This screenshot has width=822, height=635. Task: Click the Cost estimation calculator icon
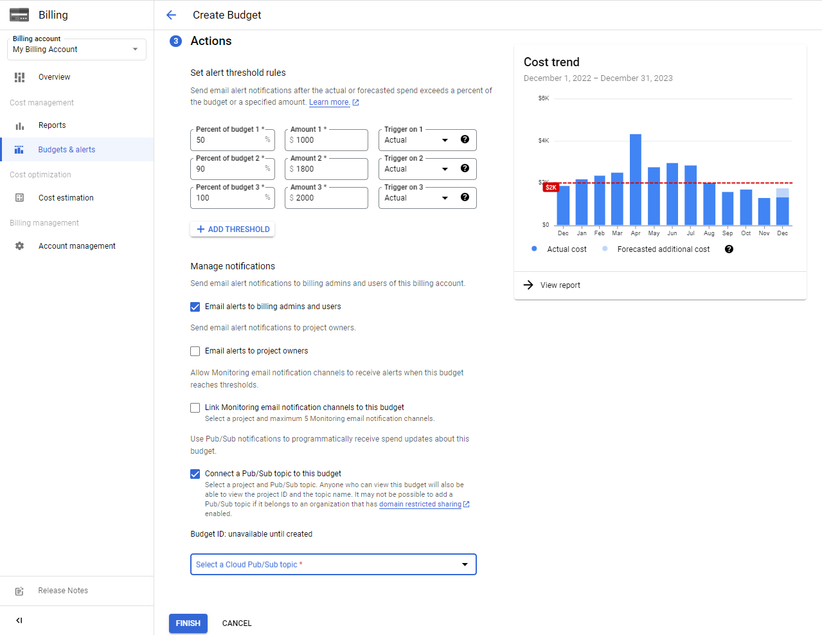coord(19,198)
